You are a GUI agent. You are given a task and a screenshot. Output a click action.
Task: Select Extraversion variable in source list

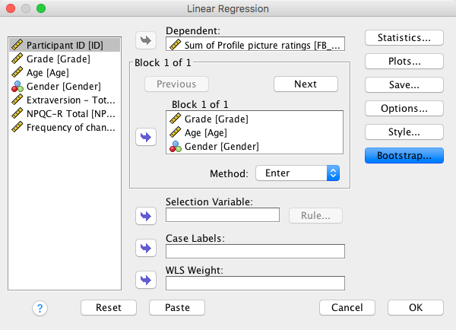click(x=65, y=100)
